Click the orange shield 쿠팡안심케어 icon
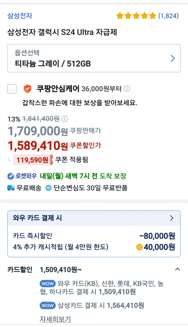The image size is (188, 327). click(28, 89)
